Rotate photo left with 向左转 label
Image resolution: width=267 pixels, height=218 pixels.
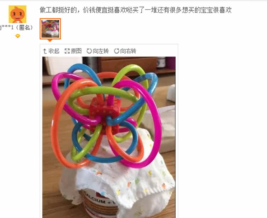(x=101, y=51)
